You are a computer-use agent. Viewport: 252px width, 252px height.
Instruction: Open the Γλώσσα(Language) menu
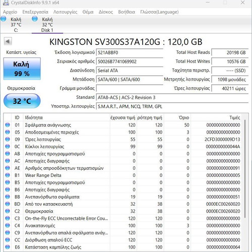point(159,12)
